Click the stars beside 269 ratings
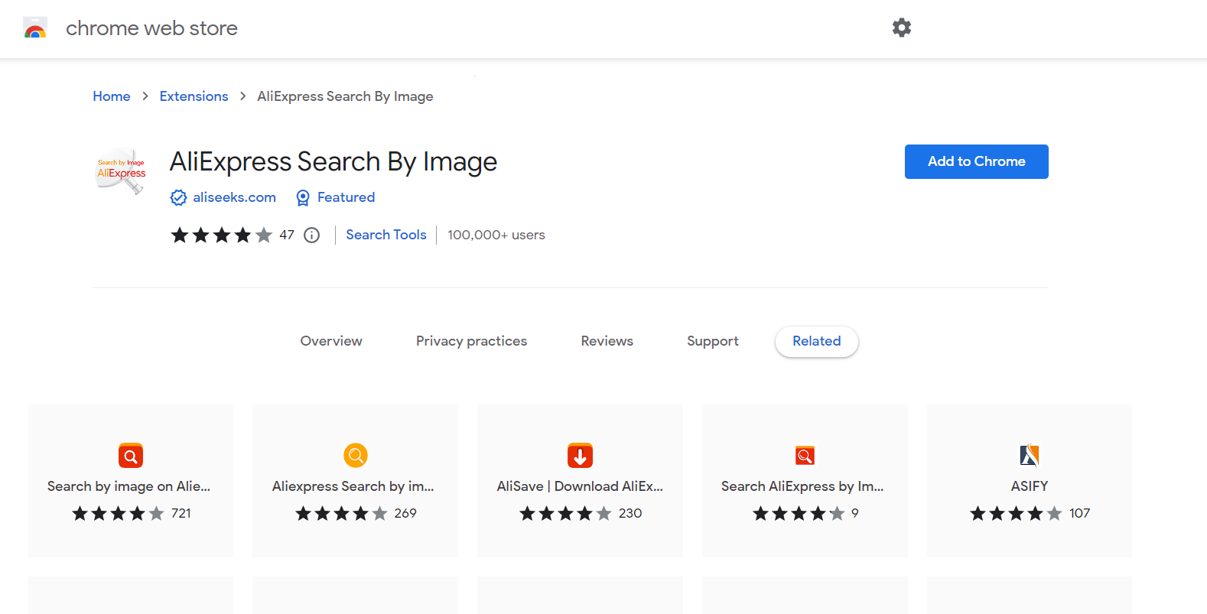The image size is (1207, 614). (x=342, y=513)
